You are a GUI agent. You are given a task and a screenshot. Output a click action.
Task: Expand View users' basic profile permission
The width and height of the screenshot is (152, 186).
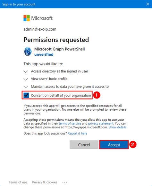click(x=26, y=79)
